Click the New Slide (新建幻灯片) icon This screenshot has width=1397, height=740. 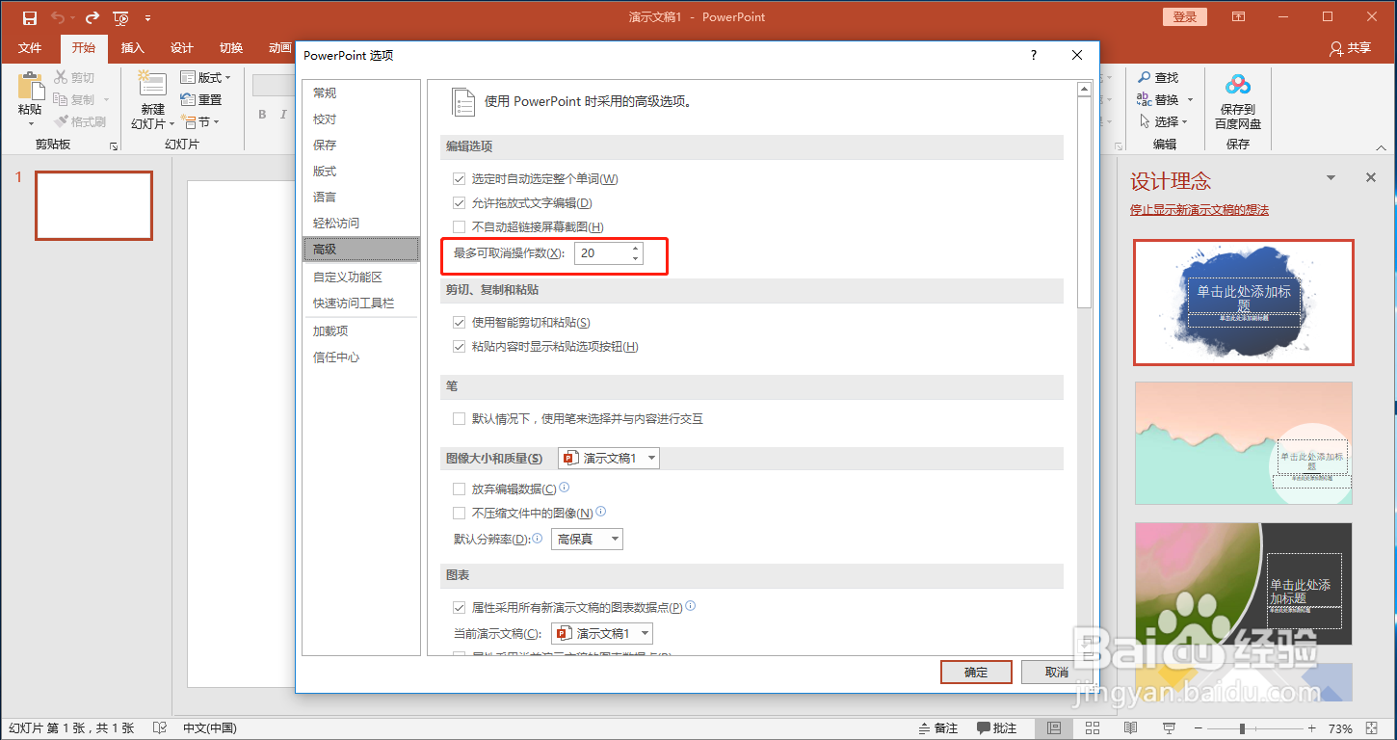pos(151,85)
